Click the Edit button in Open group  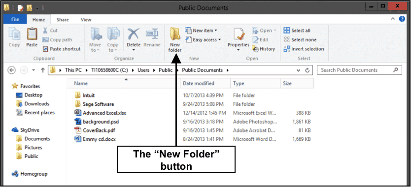point(260,40)
